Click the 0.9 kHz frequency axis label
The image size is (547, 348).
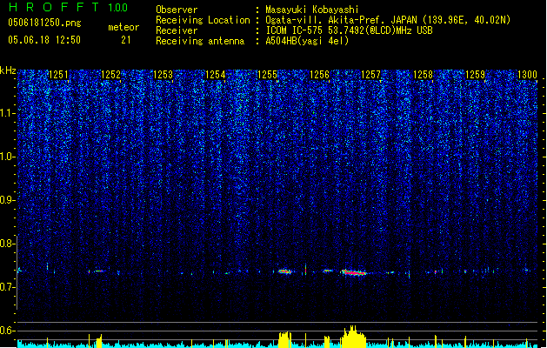point(7,200)
